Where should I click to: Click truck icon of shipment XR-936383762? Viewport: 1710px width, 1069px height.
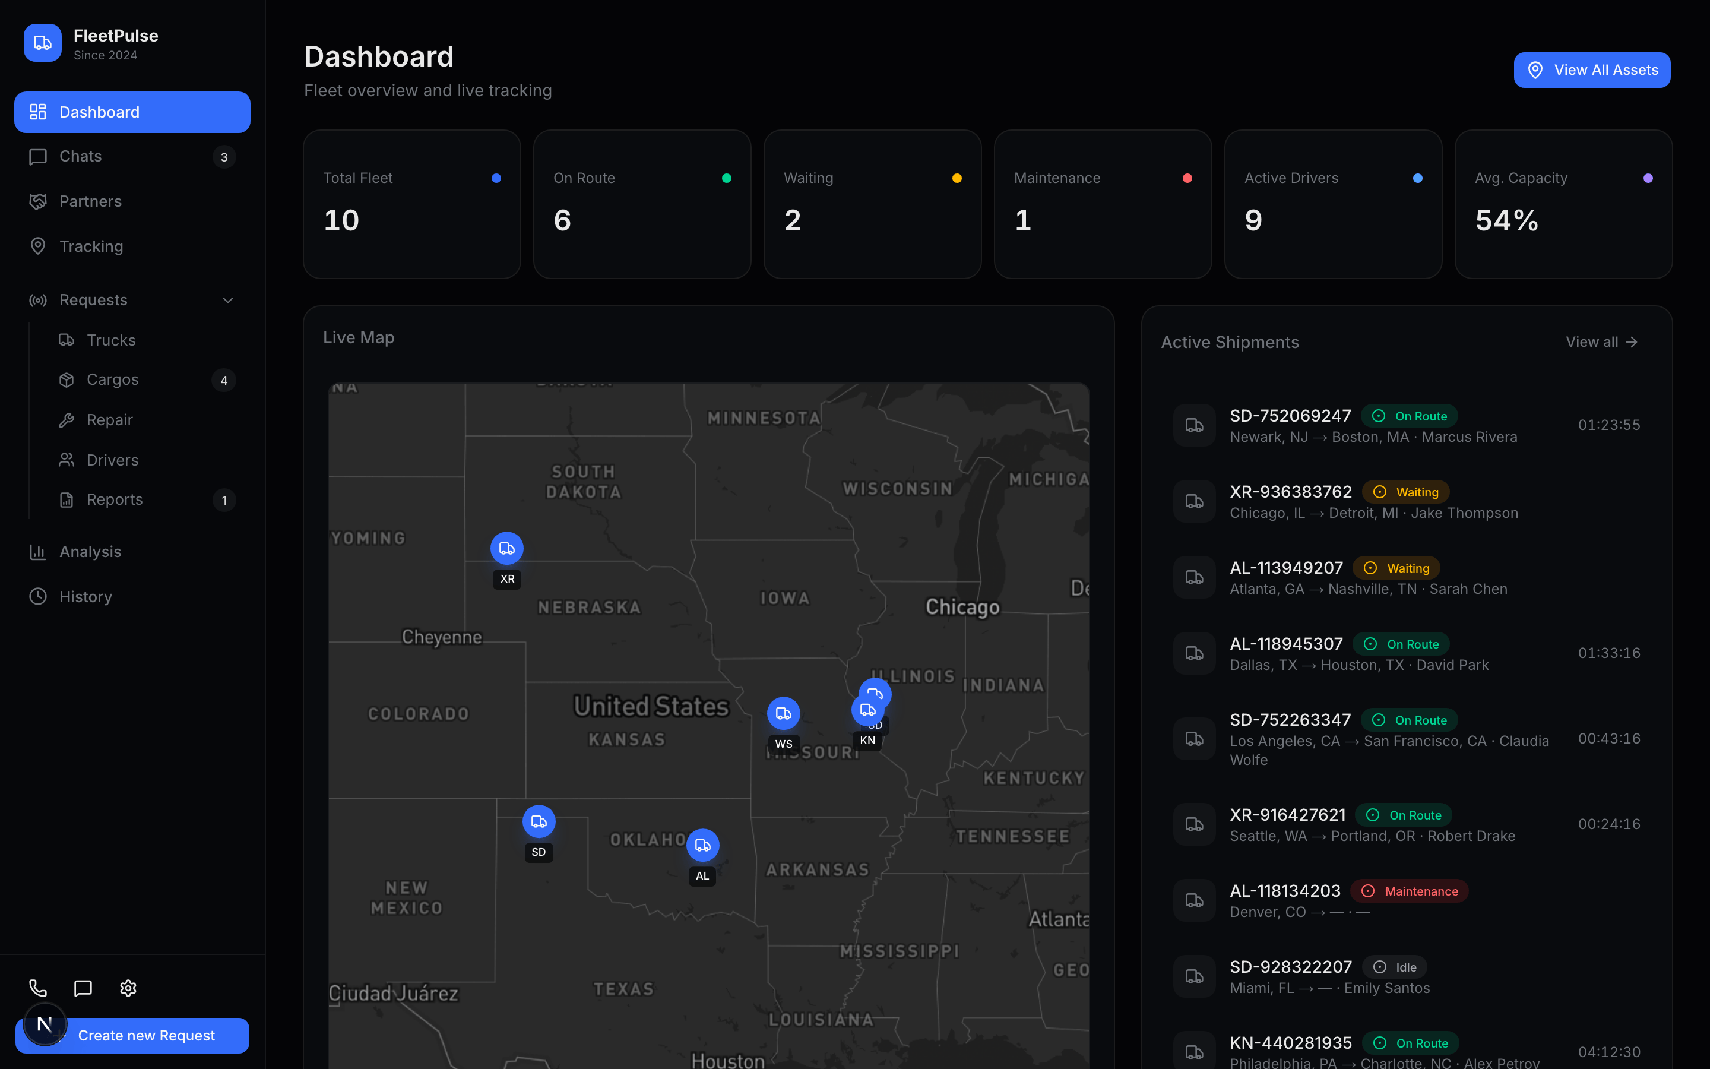[x=1194, y=501]
